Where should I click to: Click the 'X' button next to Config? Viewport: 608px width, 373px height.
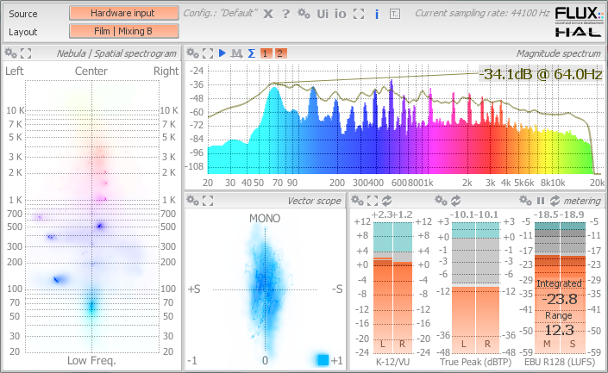tap(268, 14)
